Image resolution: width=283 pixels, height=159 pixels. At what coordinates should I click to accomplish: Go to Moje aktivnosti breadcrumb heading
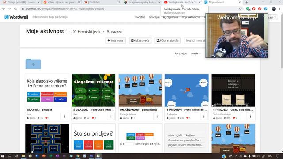click(46, 31)
